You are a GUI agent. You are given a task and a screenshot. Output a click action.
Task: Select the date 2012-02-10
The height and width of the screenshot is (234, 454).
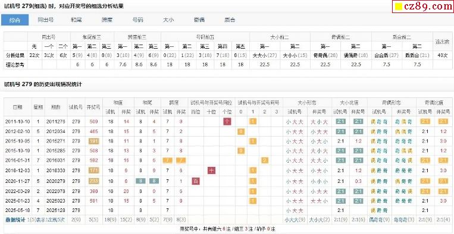pyautogui.click(x=17, y=132)
